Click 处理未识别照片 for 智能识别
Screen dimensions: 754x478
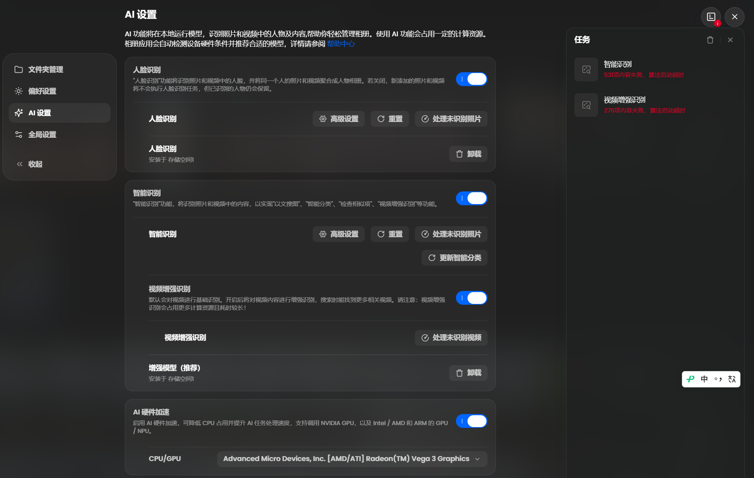tap(451, 234)
